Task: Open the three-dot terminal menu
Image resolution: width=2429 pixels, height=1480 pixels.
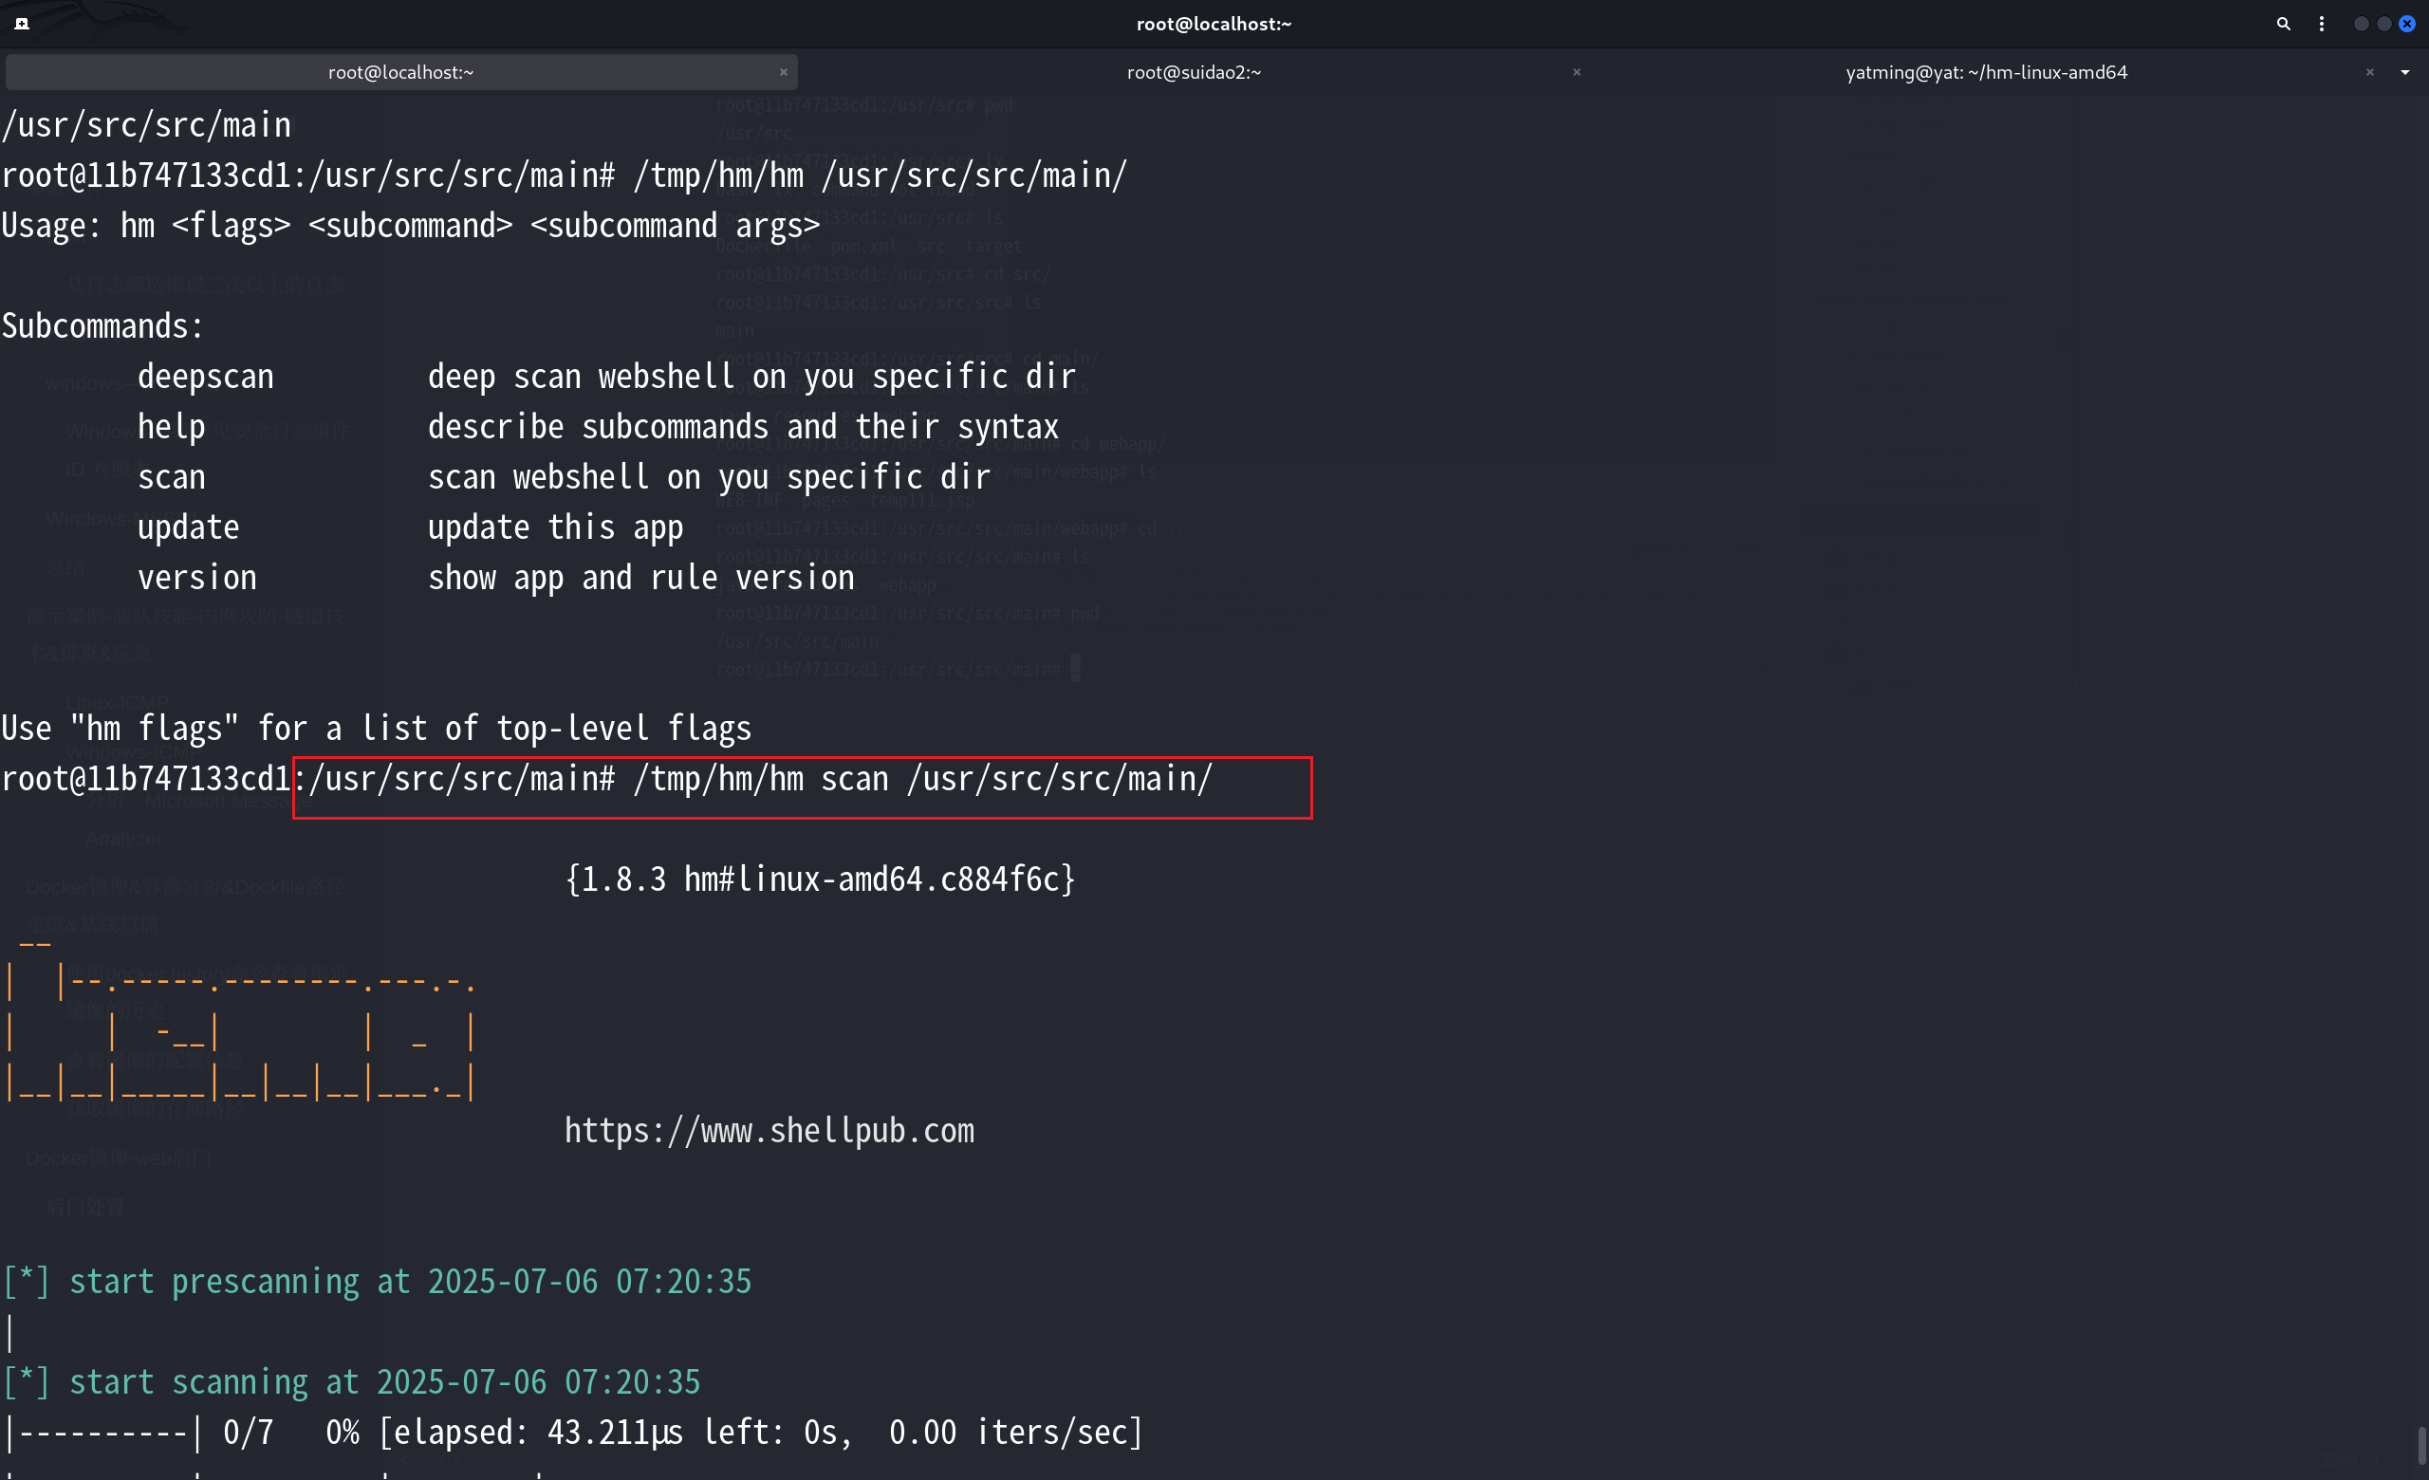Action: click(2321, 24)
